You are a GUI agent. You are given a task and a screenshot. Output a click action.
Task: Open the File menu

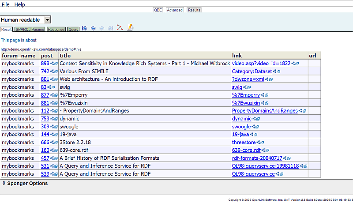5,4
